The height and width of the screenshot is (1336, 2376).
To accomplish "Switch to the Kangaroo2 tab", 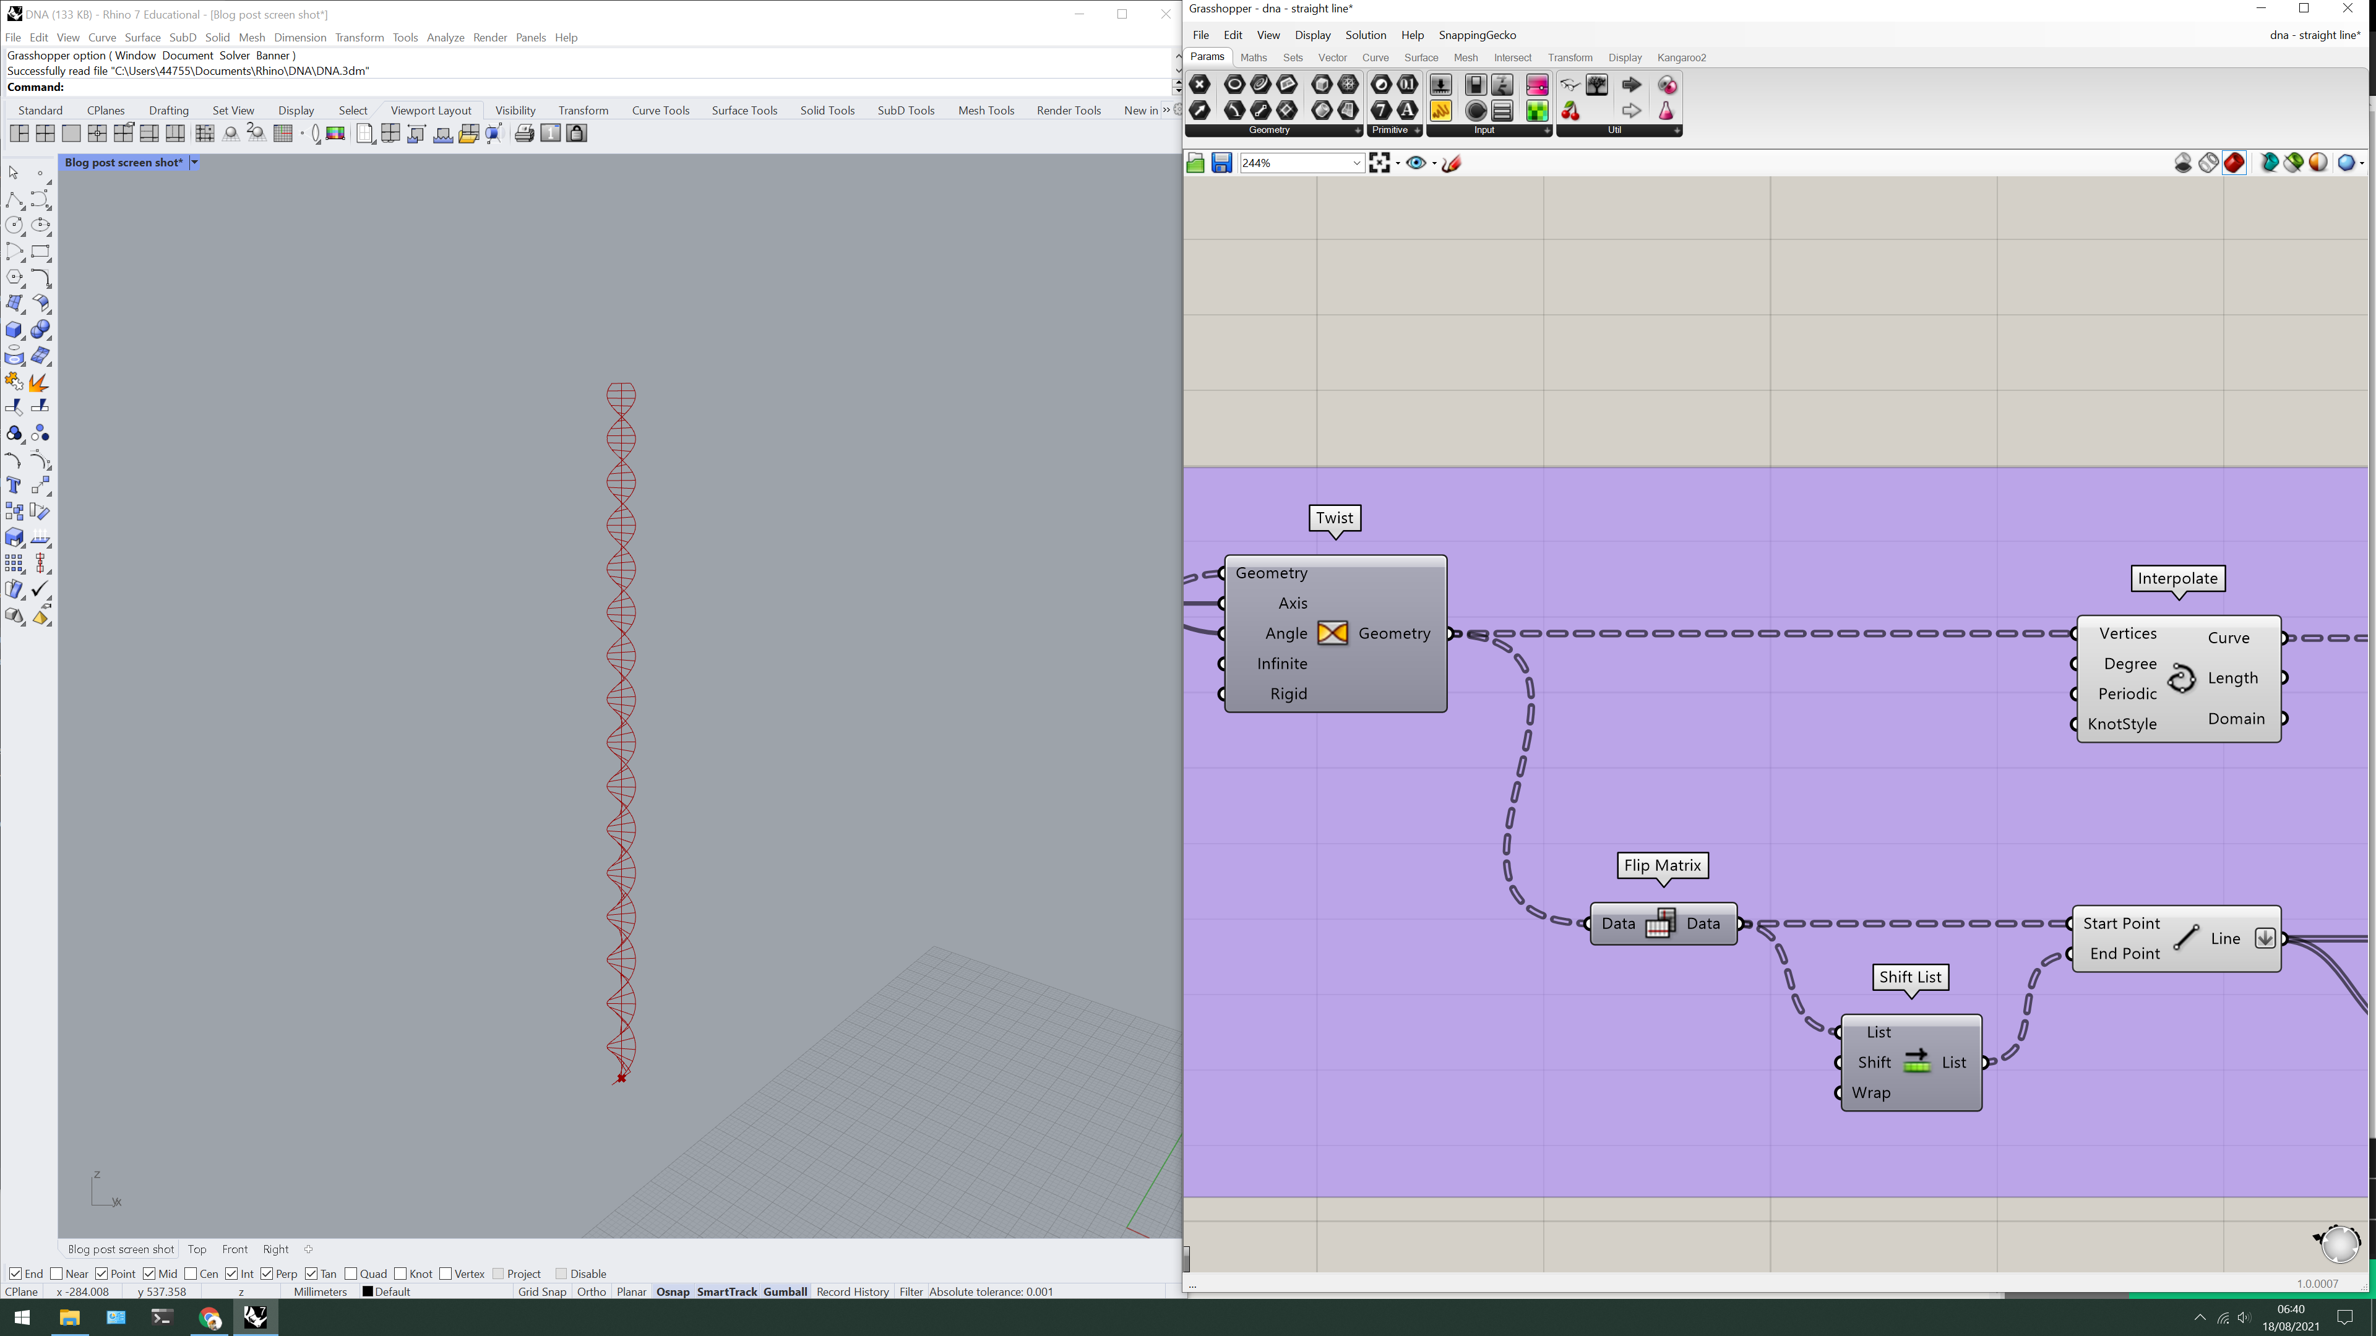I will 1681,57.
